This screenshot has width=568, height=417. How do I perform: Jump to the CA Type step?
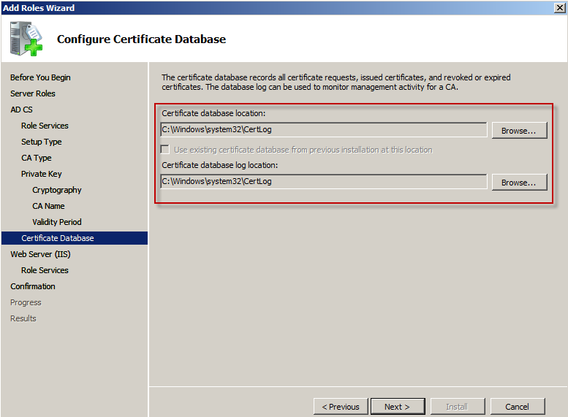click(36, 158)
